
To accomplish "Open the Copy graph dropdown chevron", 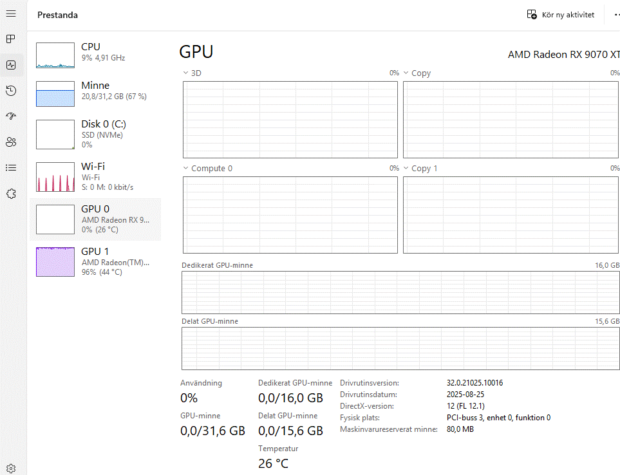I will point(406,73).
